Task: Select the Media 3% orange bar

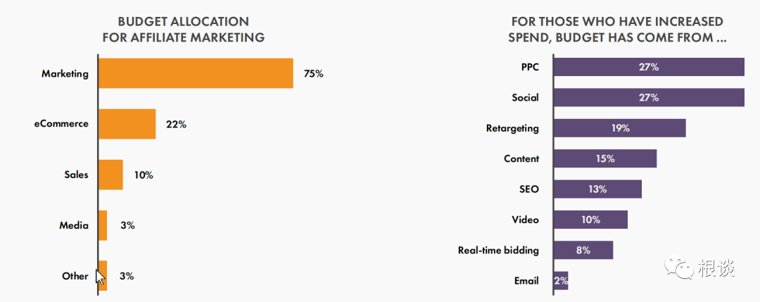Action: (103, 225)
